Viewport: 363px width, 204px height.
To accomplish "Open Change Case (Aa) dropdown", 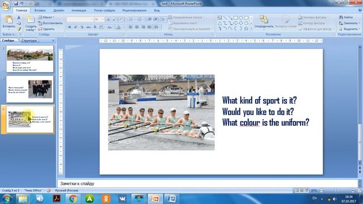I will coord(110,27).
